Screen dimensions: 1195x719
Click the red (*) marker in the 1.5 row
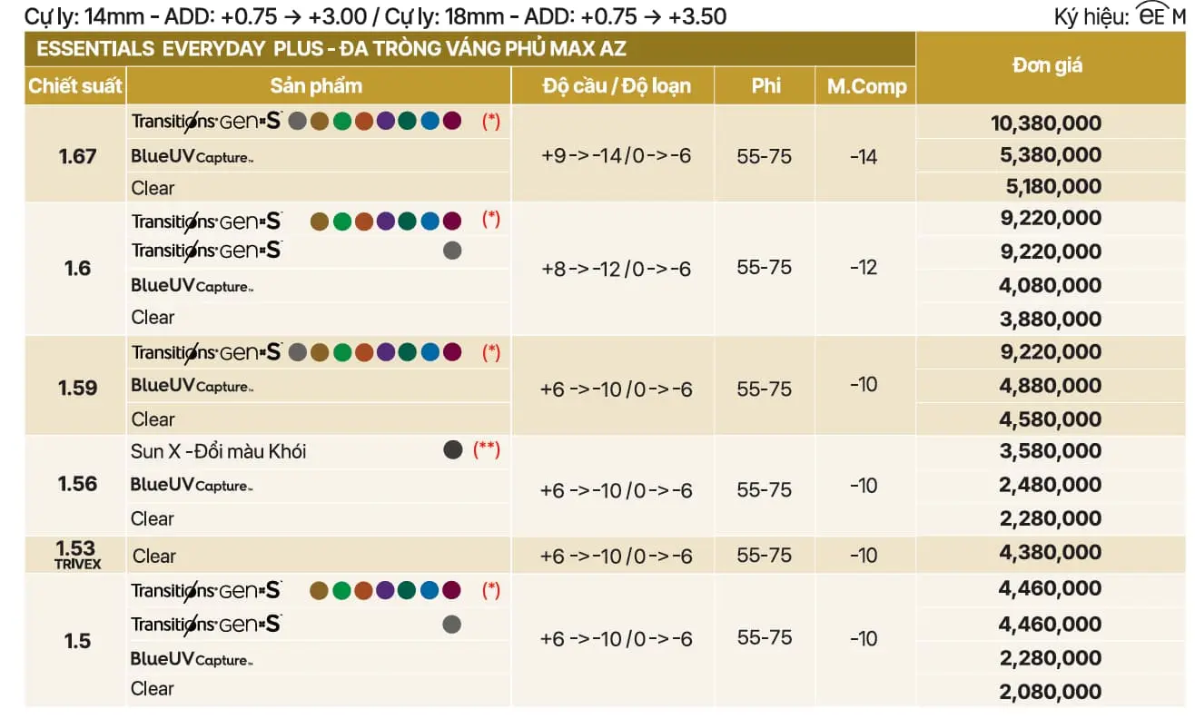(491, 591)
